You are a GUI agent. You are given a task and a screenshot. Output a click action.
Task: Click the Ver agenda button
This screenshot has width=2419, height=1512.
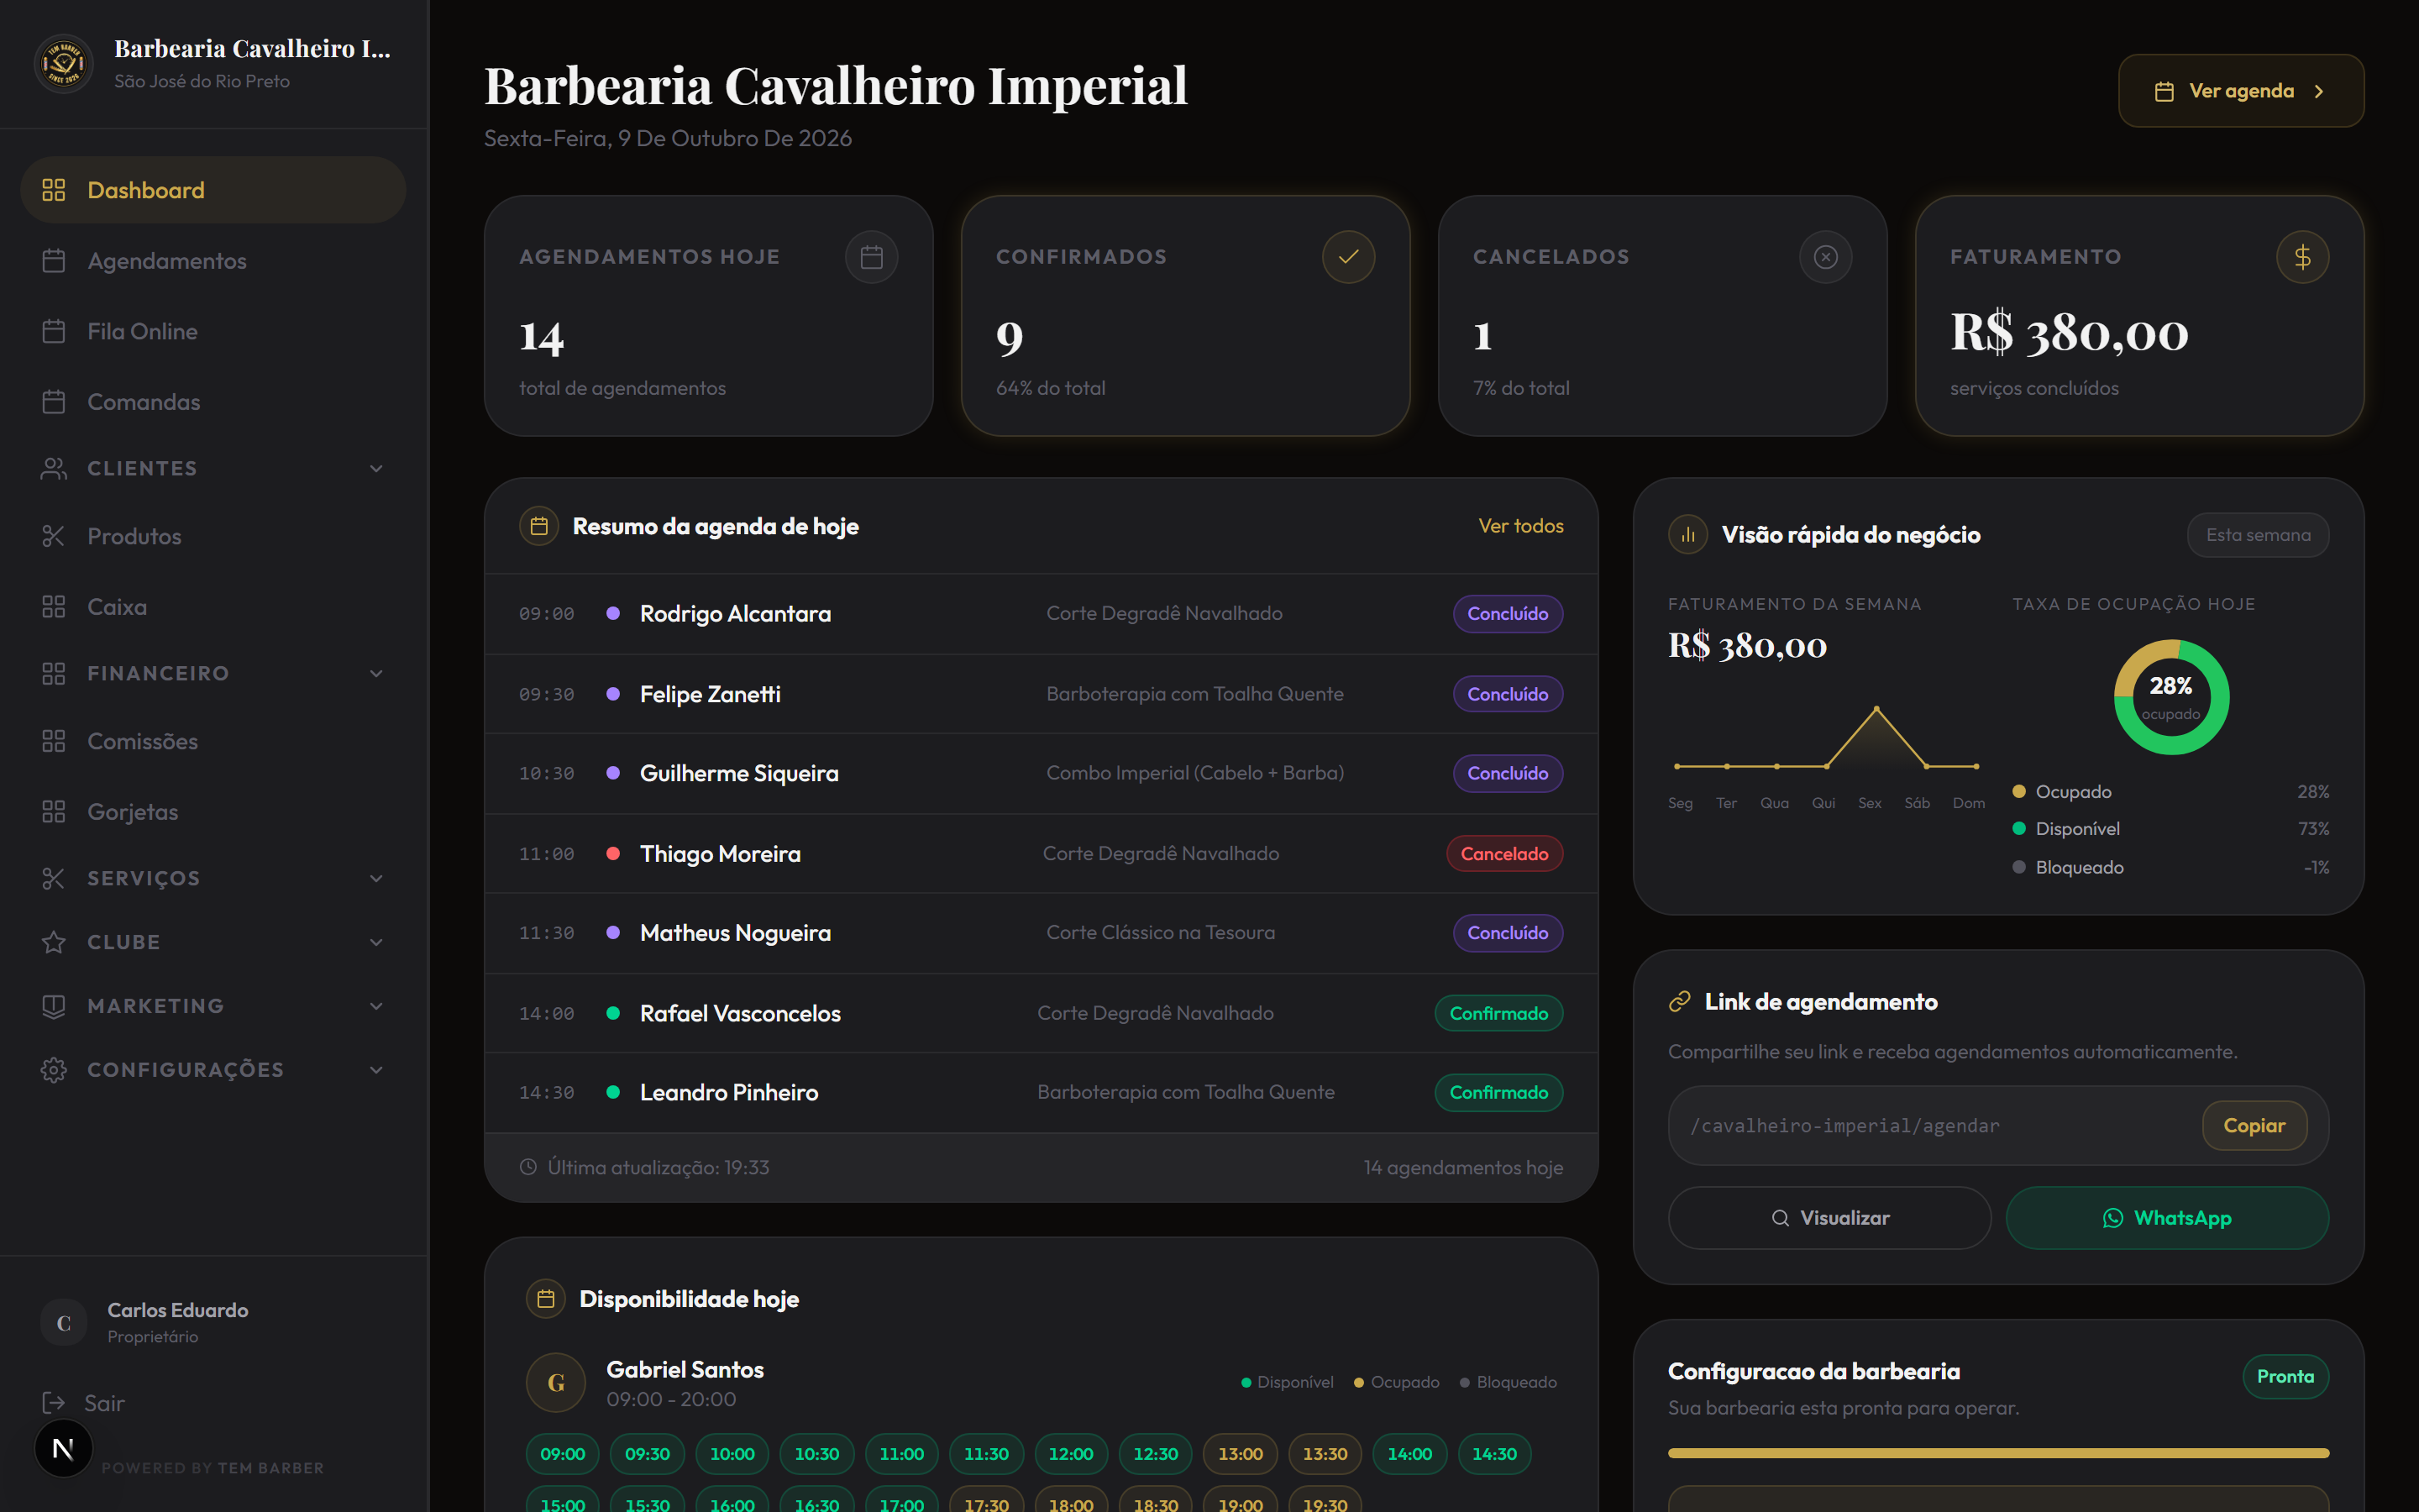[2240, 91]
